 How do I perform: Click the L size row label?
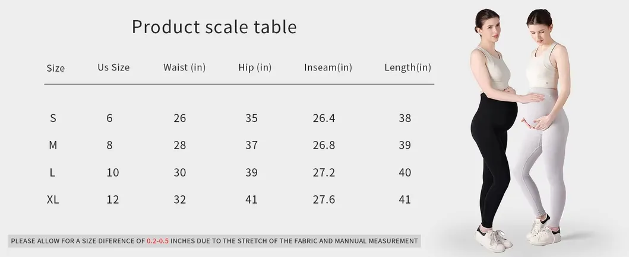tap(52, 172)
